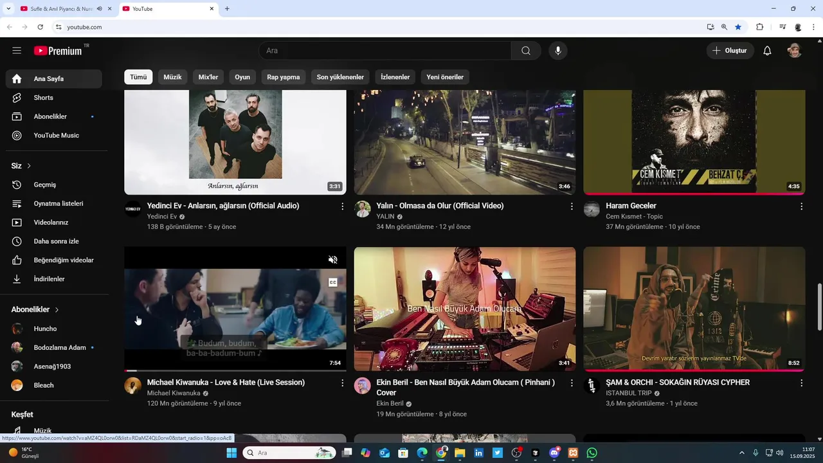Bookmark star icon in address bar

point(738,27)
